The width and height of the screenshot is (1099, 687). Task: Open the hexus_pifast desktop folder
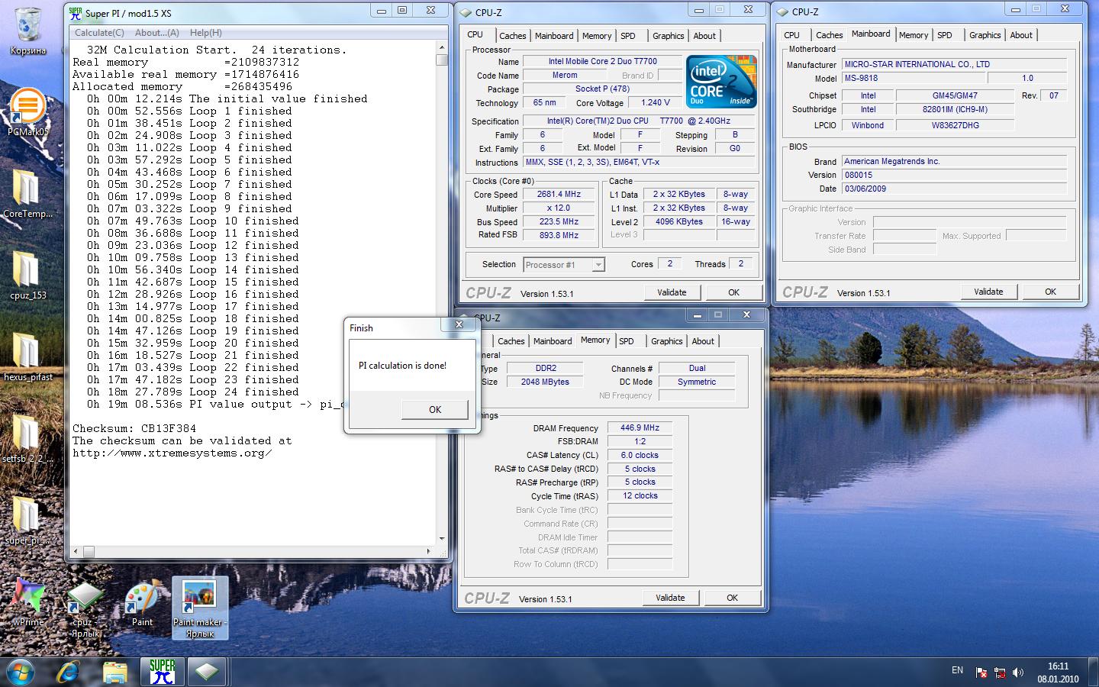point(28,357)
